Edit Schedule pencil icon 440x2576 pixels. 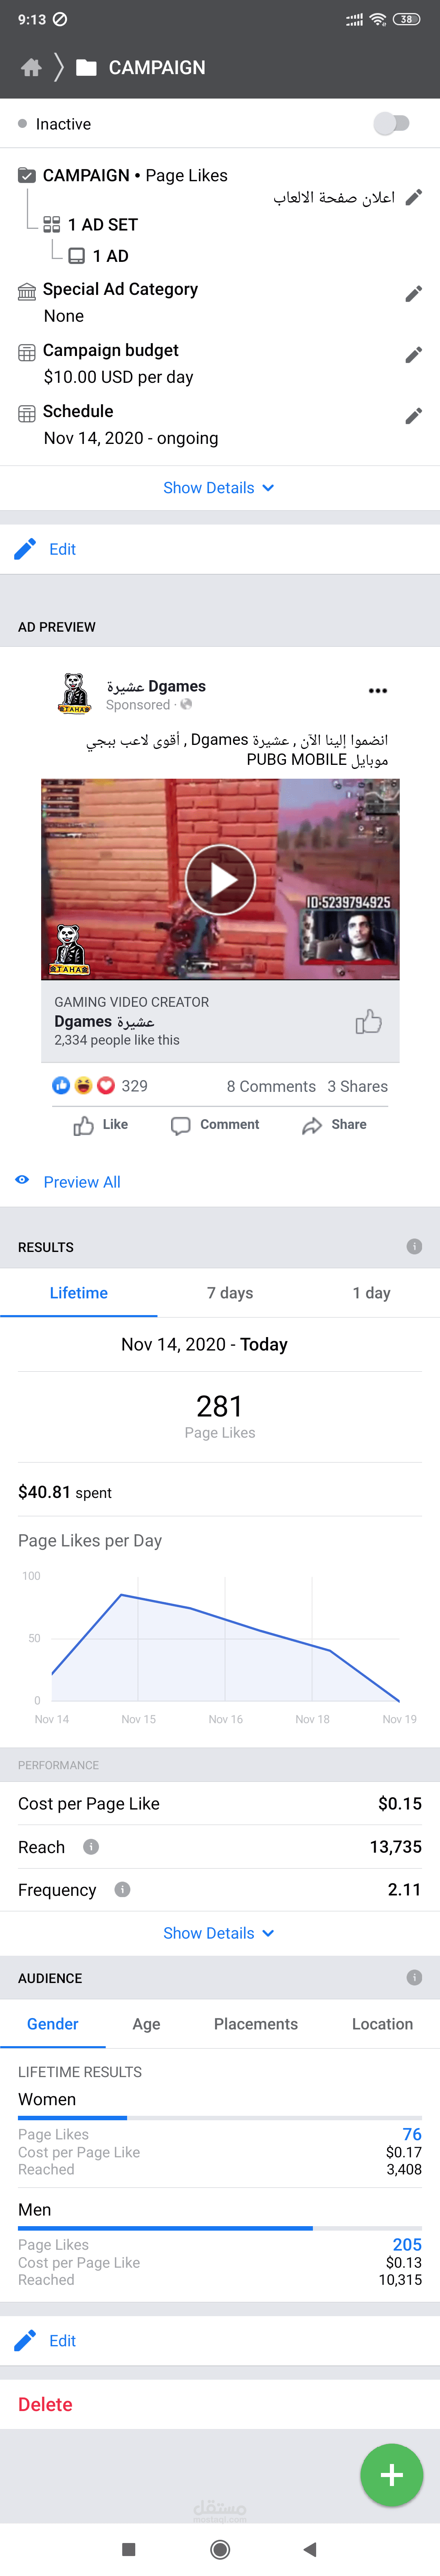(413, 416)
